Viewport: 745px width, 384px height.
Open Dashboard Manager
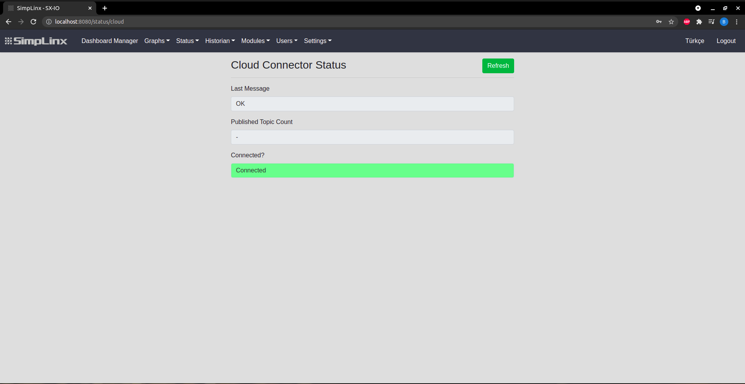pos(110,41)
